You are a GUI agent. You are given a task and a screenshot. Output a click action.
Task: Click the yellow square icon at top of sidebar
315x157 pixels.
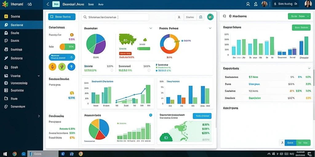(x=6, y=17)
